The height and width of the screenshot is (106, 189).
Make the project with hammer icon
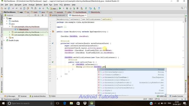click(x=48, y=8)
